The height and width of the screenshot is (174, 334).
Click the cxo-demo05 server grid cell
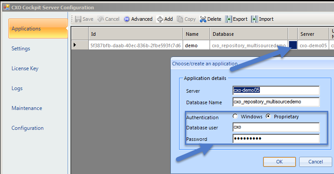coord(313,45)
